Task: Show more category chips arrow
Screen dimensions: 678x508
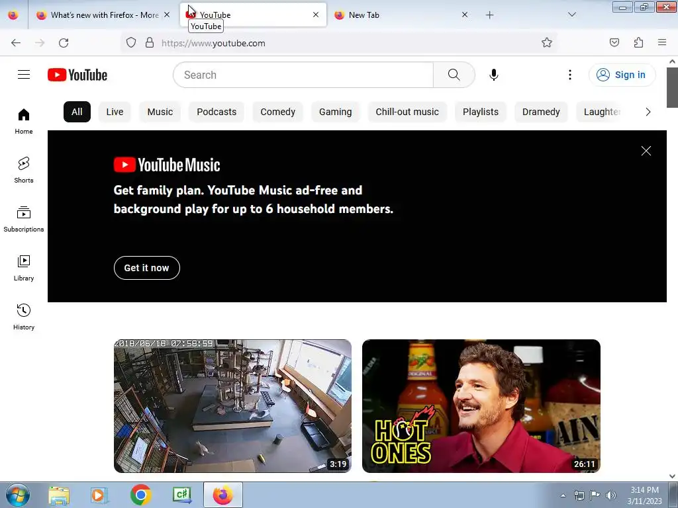Action: point(648,112)
